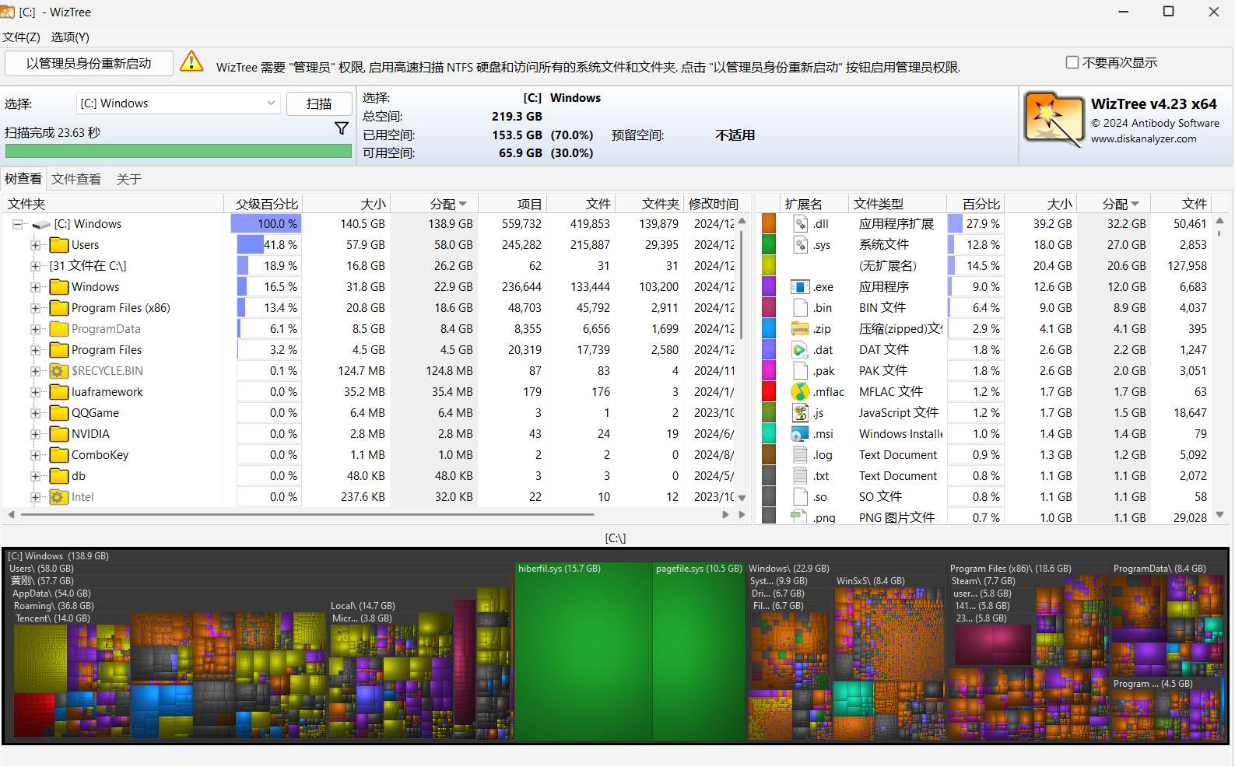Image resolution: width=1235 pixels, height=767 pixels.
Task: Expand the Program Files (x86) folder
Action: (35, 308)
